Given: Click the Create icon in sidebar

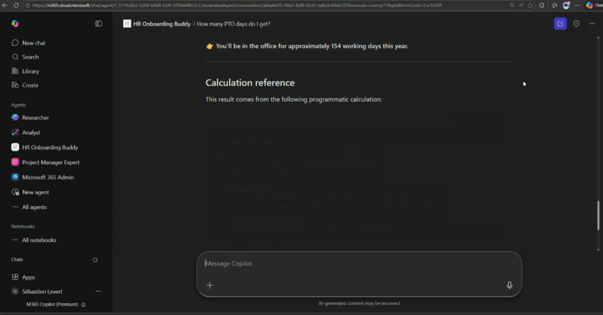Looking at the screenshot, I should pyautogui.click(x=15, y=85).
